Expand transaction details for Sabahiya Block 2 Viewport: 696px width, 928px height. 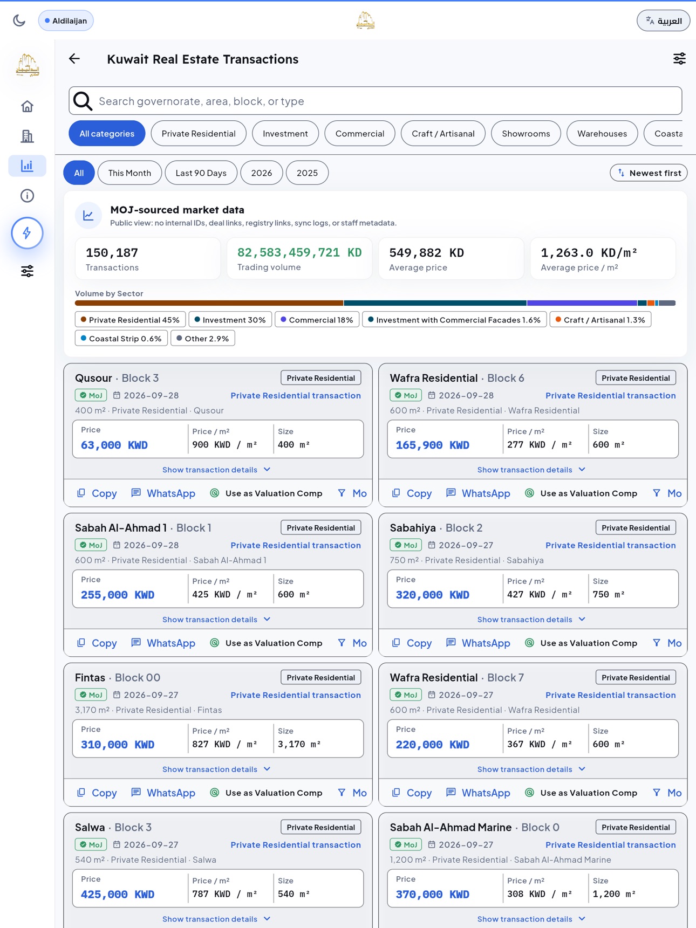pyautogui.click(x=532, y=620)
